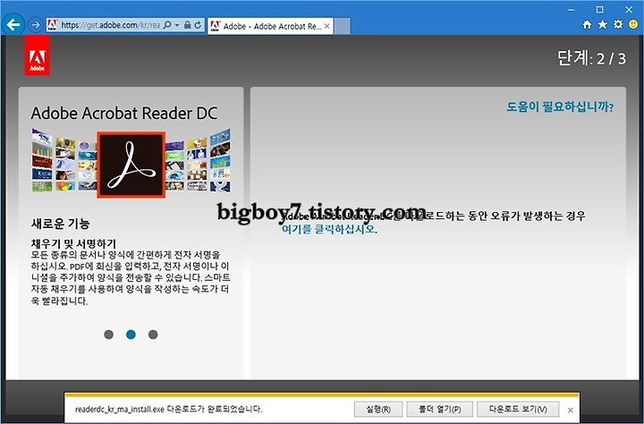The image size is (644, 424).
Task: Click the readerdc_kr_ma_install.exe download message
Action: pyautogui.click(x=169, y=409)
